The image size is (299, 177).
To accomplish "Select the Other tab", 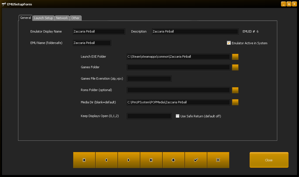I will (x=76, y=18).
